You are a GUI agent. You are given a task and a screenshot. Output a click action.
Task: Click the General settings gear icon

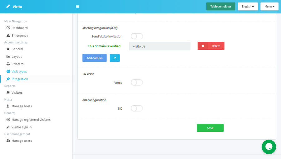[8, 49]
